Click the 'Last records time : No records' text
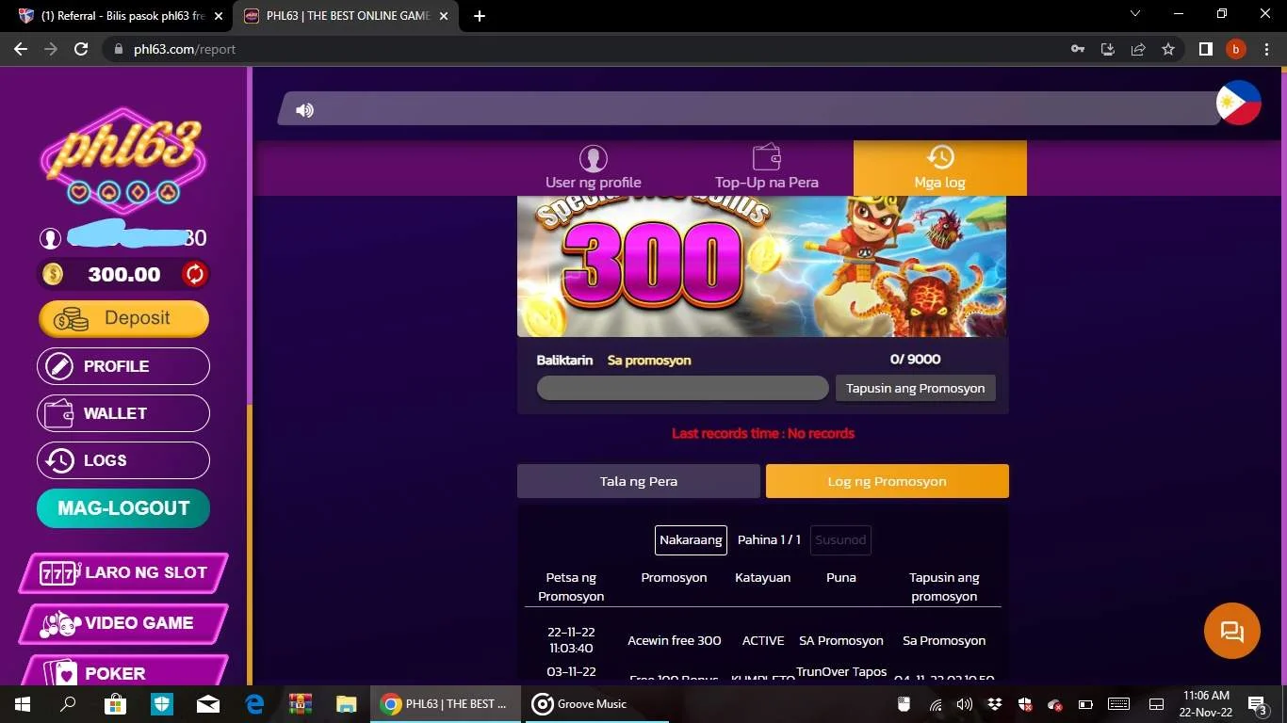Viewport: 1287px width, 723px height. pos(763,434)
